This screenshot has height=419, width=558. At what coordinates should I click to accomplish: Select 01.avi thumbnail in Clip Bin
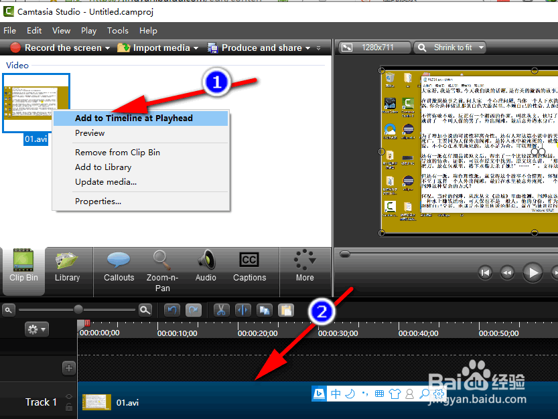(x=36, y=103)
